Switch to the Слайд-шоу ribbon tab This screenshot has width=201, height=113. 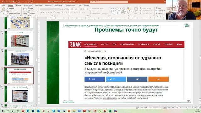58,5
